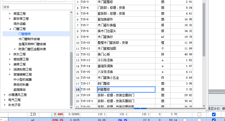Click the 40.98 price for 换门心板
225x121 pixels.
(x=182, y=55)
